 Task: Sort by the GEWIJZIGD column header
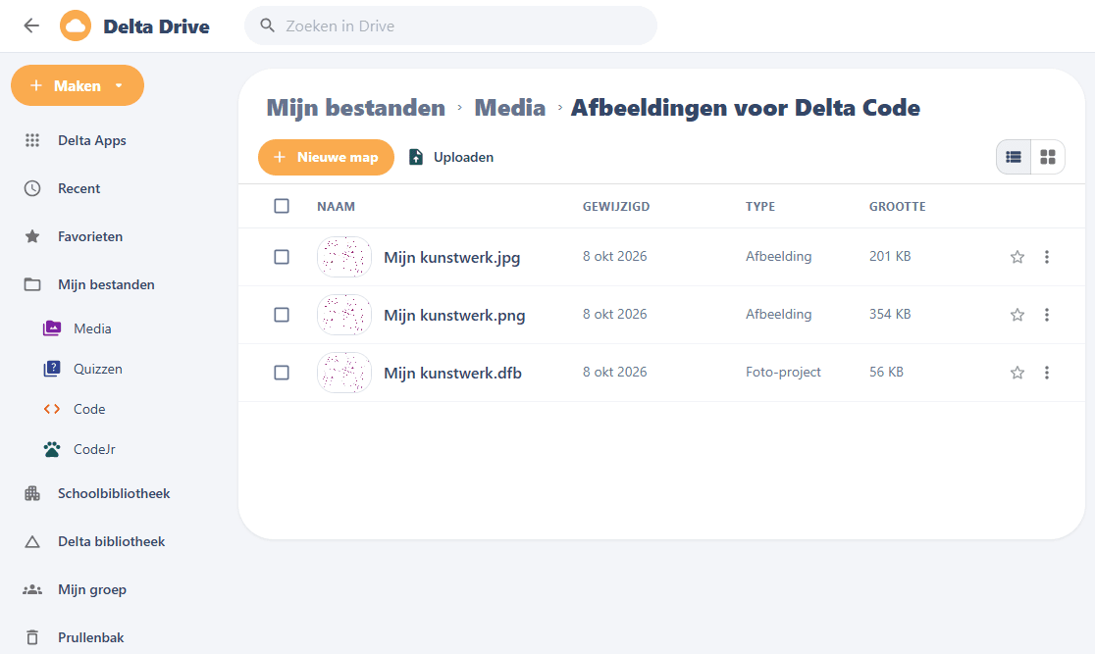(616, 207)
